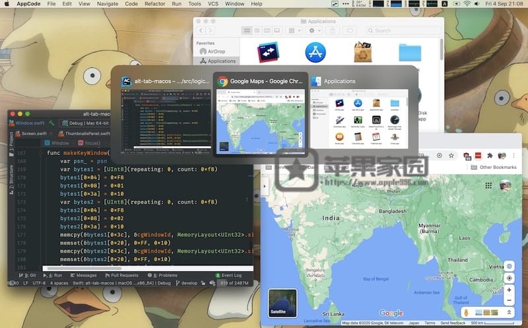The height and width of the screenshot is (328, 528).
Task: Open the AppCleaner recycle box icon in Finder
Action: [x=362, y=52]
